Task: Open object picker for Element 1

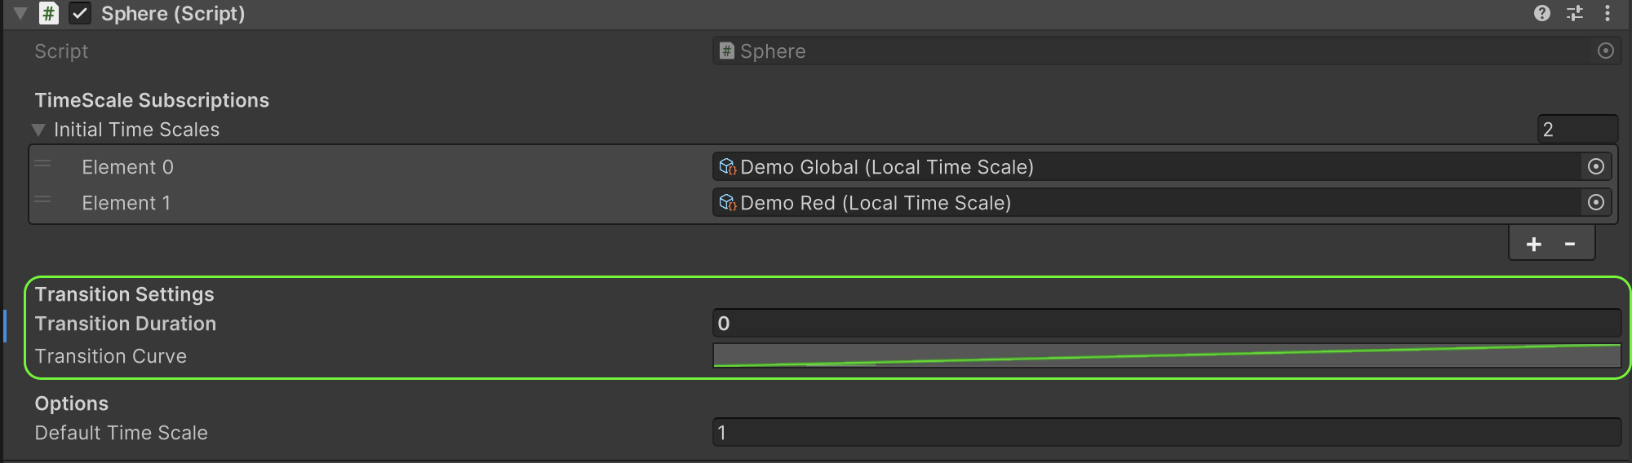Action: (1596, 203)
